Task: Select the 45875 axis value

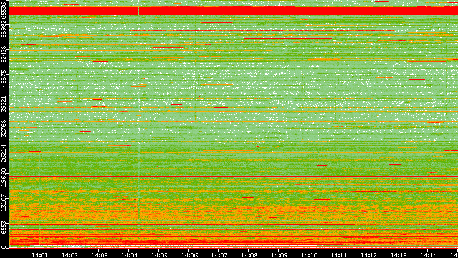Action: coord(3,78)
